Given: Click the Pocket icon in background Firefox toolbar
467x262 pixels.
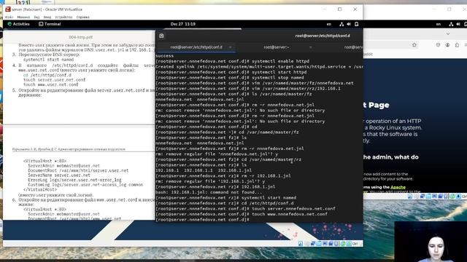Looking at the screenshot, I should coord(438,45).
